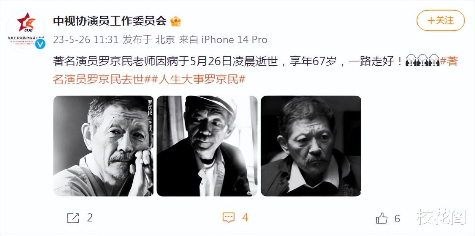Click the like count 6
475x236 pixels.
(397, 218)
